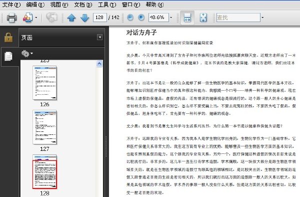Click the fit one full page icon
The image size is (300, 197).
(x=203, y=18)
